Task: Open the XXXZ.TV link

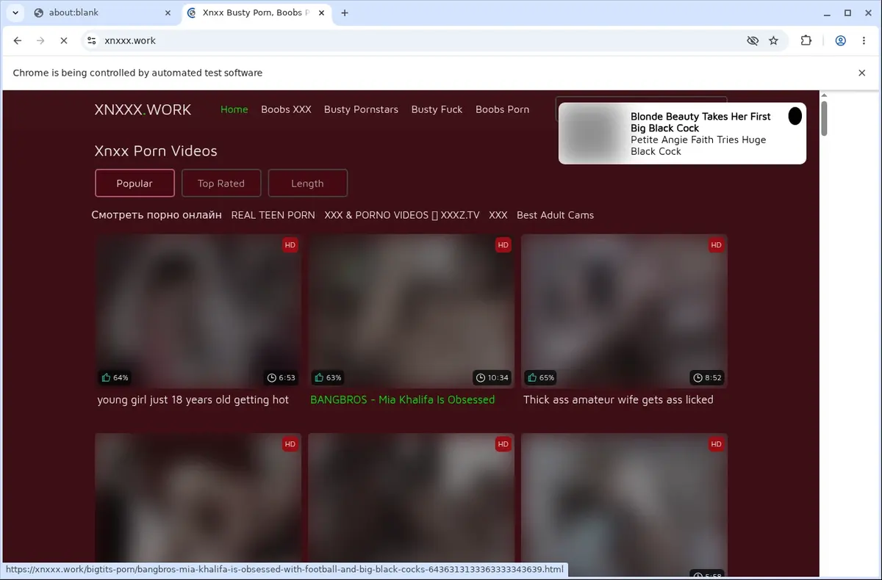Action: [402, 215]
